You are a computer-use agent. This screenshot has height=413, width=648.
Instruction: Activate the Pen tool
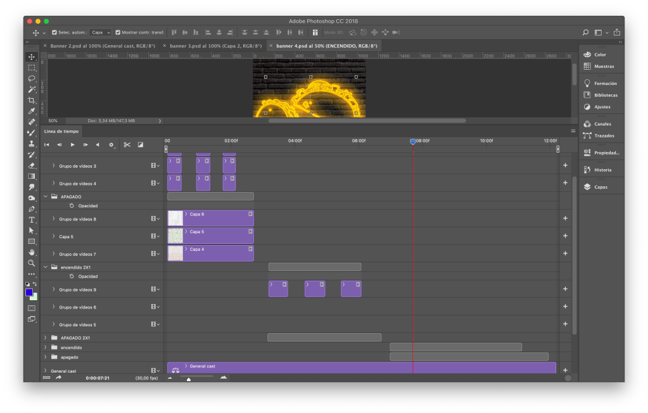coord(32,209)
